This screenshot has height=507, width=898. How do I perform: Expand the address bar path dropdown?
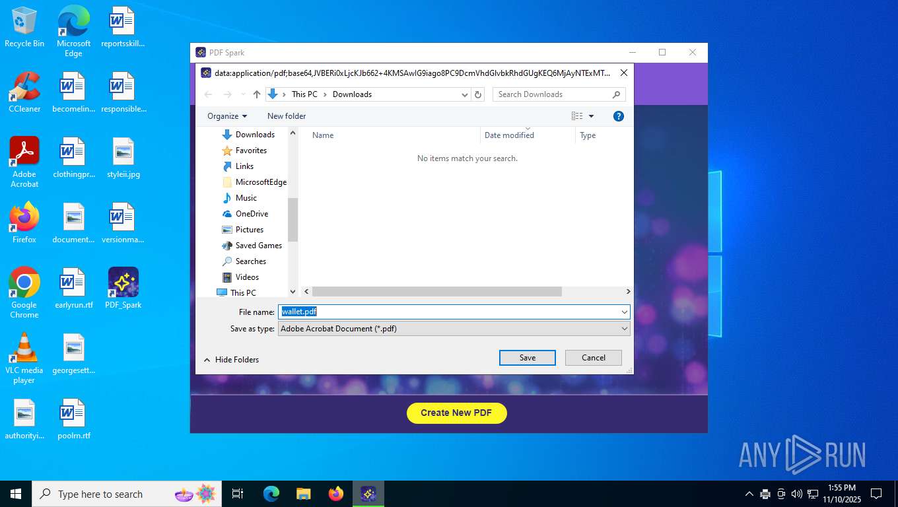[x=465, y=94]
